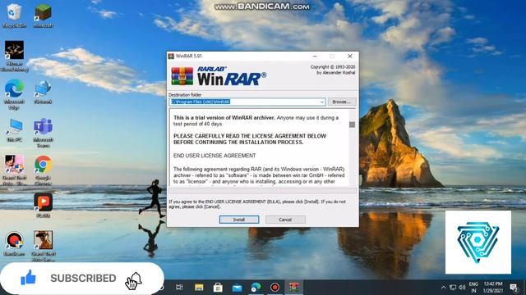Click the WinRAR 5.91 title bar icon
526x295 pixels.
coord(171,56)
